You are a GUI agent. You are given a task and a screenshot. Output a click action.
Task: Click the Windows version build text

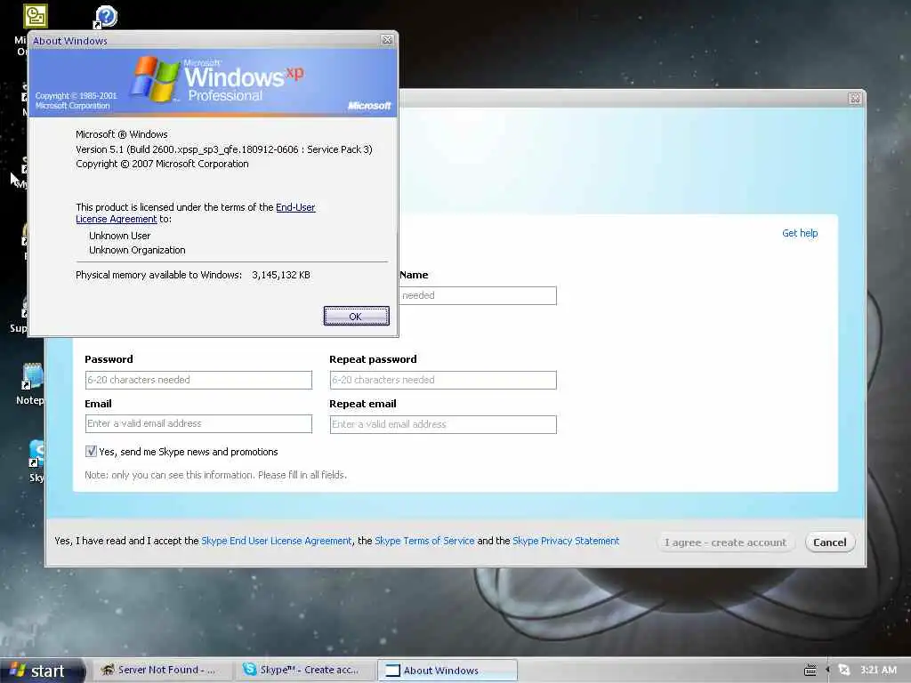(223, 149)
